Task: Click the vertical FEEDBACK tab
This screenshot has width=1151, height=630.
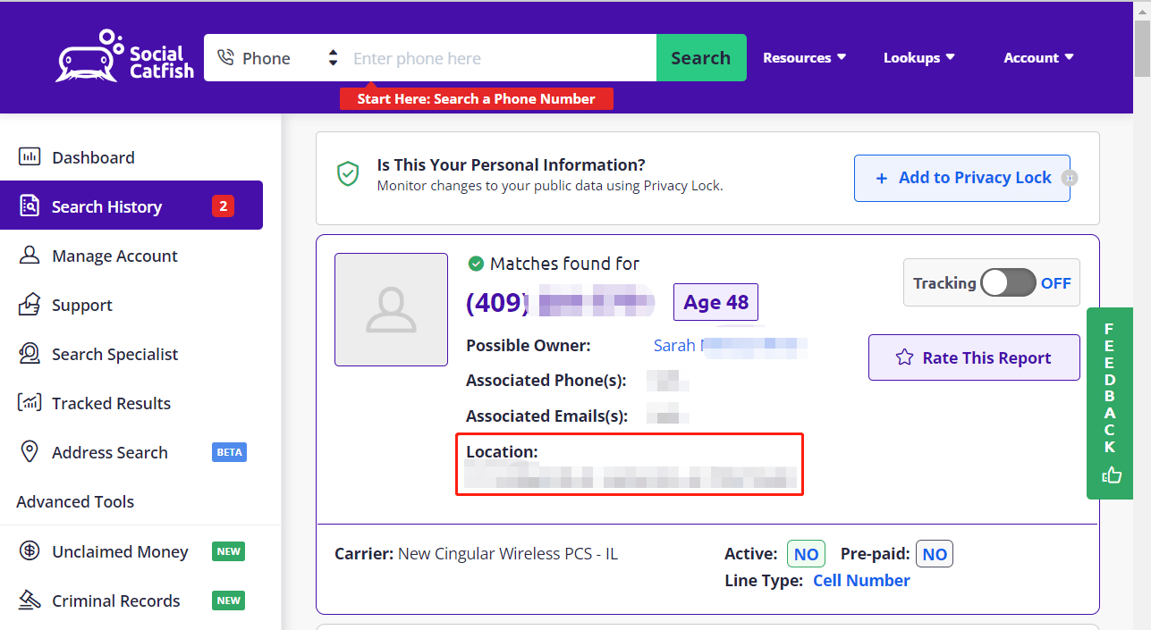Action: coord(1110,404)
